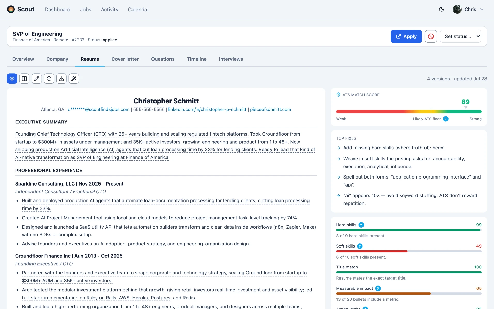Viewport: 494px width, 309px height.
Task: Expand the Chris account menu chevron
Action: (x=482, y=9)
